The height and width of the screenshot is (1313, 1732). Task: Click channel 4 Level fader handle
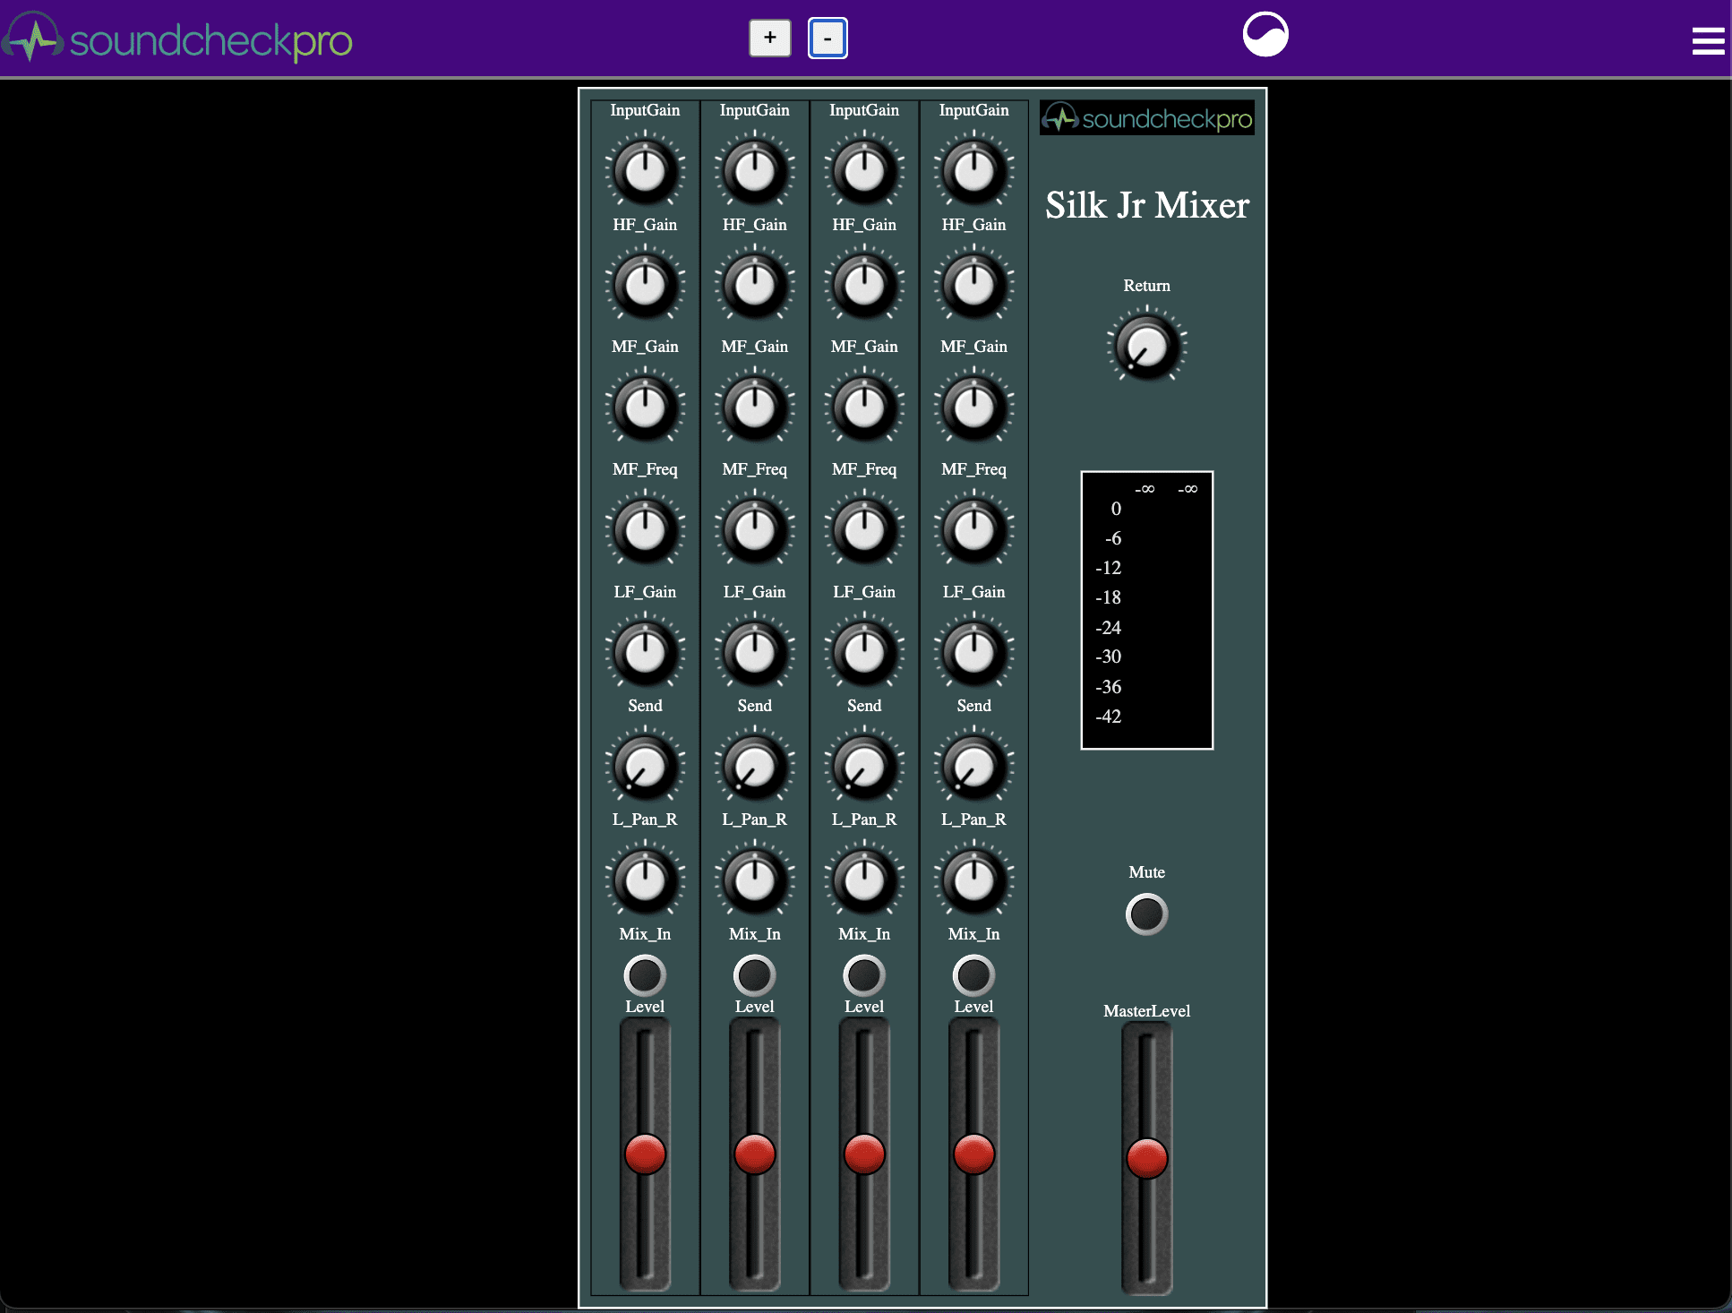tap(974, 1154)
